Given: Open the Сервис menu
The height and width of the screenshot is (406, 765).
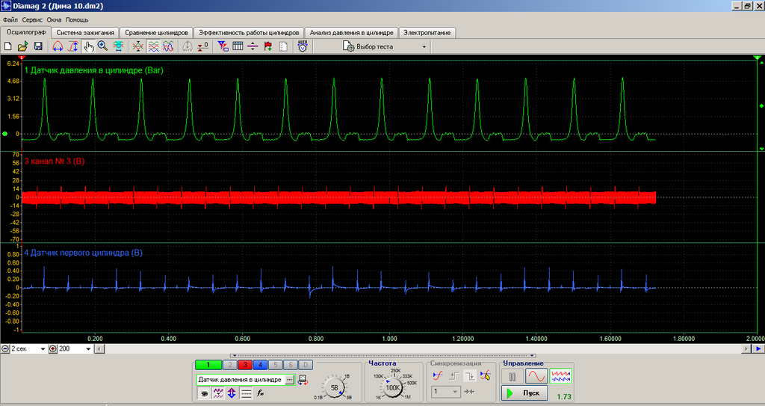Looking at the screenshot, I should [x=32, y=20].
